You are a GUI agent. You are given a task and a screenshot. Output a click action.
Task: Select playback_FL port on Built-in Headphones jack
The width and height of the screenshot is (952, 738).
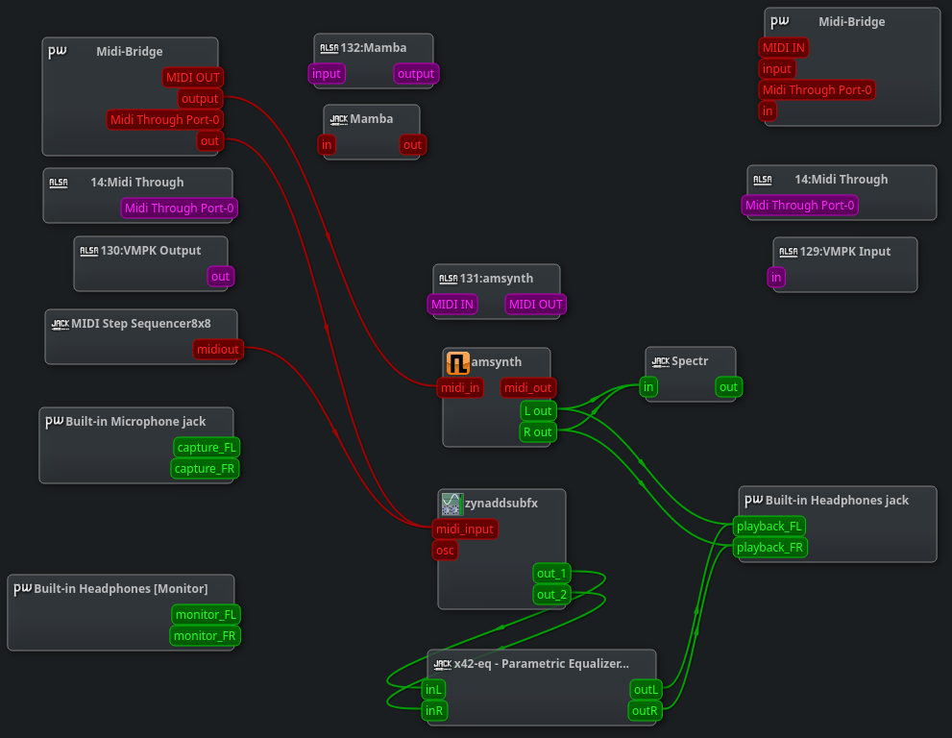(x=769, y=526)
